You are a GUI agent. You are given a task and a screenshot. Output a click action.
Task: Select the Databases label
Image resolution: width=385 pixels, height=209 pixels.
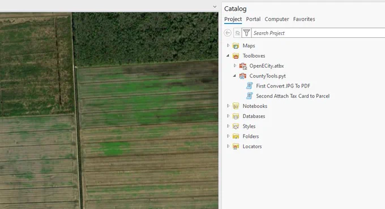[x=254, y=116]
